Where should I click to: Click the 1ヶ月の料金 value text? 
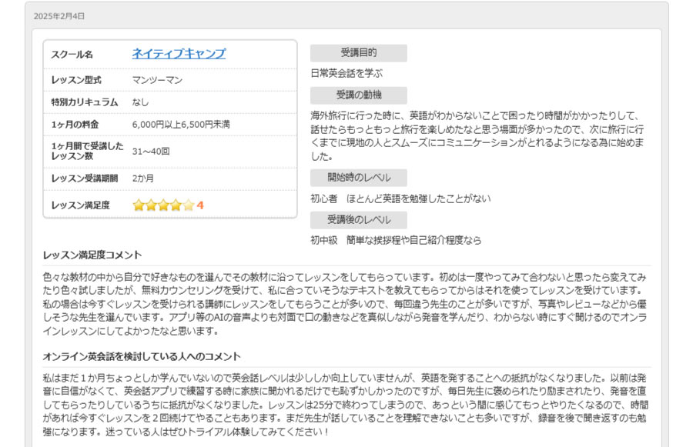click(x=181, y=125)
